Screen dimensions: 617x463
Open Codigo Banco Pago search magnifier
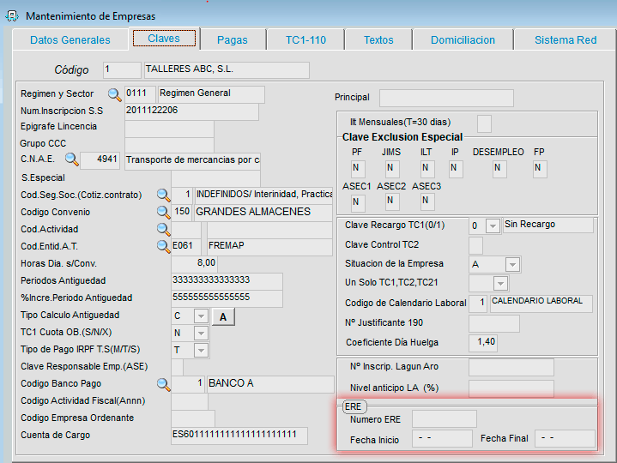pos(163,384)
